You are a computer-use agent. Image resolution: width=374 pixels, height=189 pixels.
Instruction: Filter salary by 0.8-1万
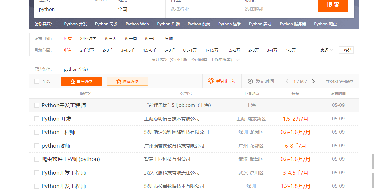tap(190, 50)
